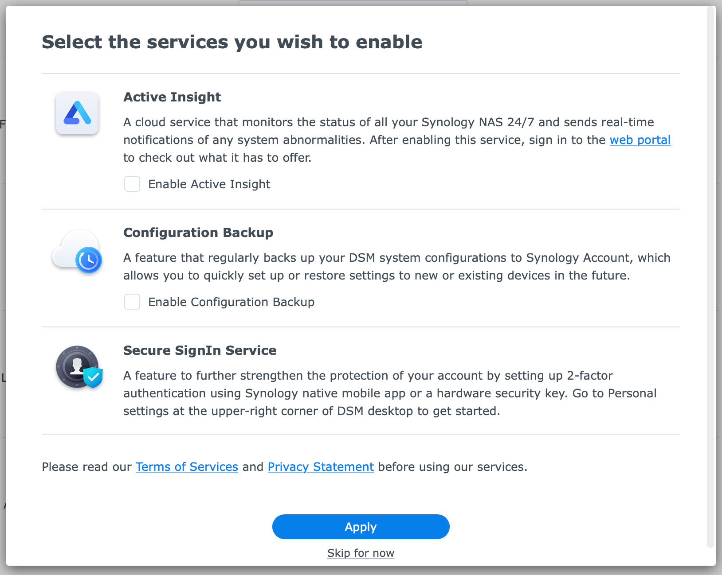Click the Active Insight description paragraph

point(397,140)
